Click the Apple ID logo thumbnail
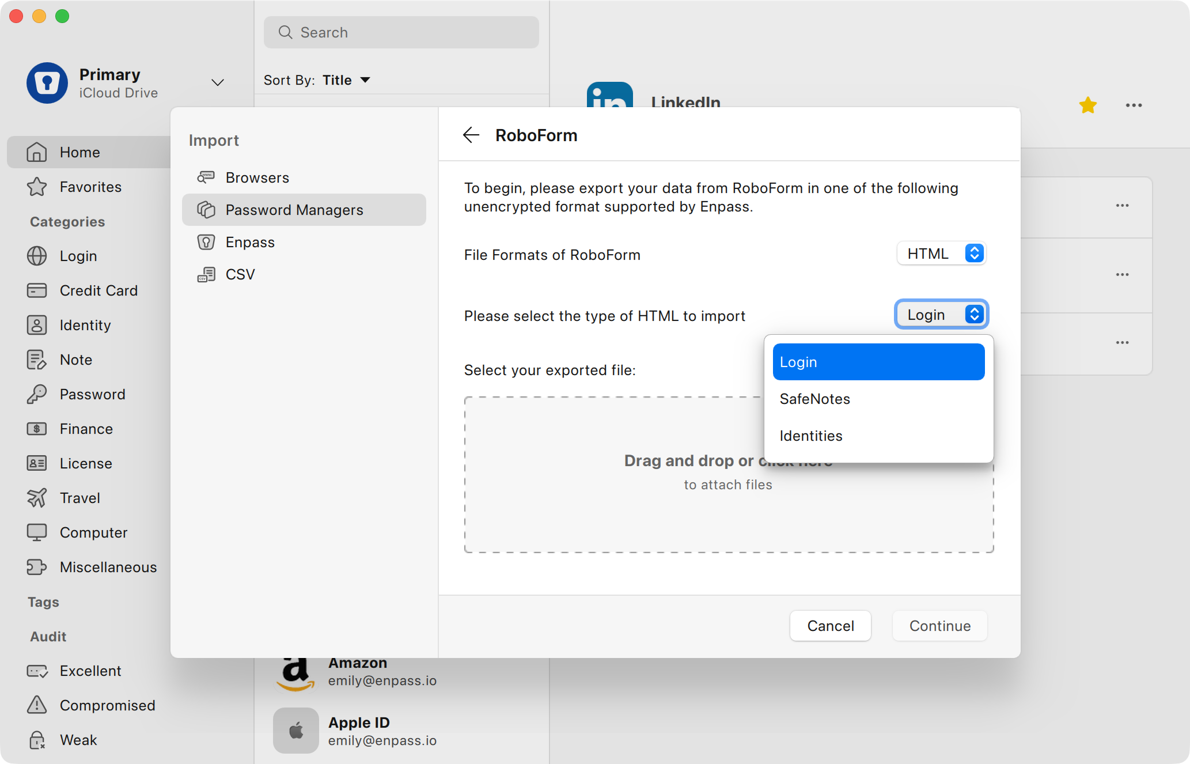Image resolution: width=1190 pixels, height=764 pixels. pyautogui.click(x=296, y=731)
